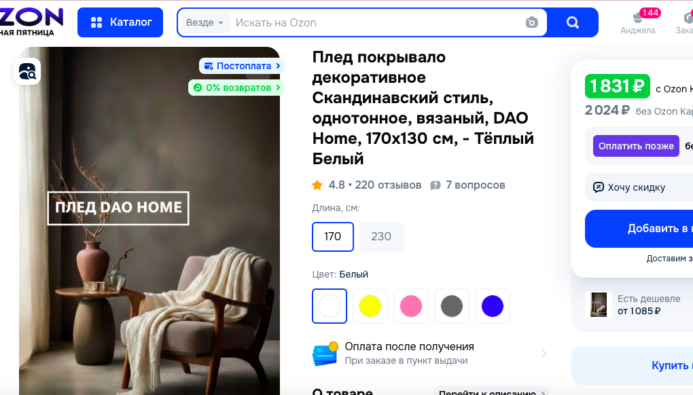Click the Оплатить позже button
Screen dimensions: 693x395
click(x=636, y=146)
